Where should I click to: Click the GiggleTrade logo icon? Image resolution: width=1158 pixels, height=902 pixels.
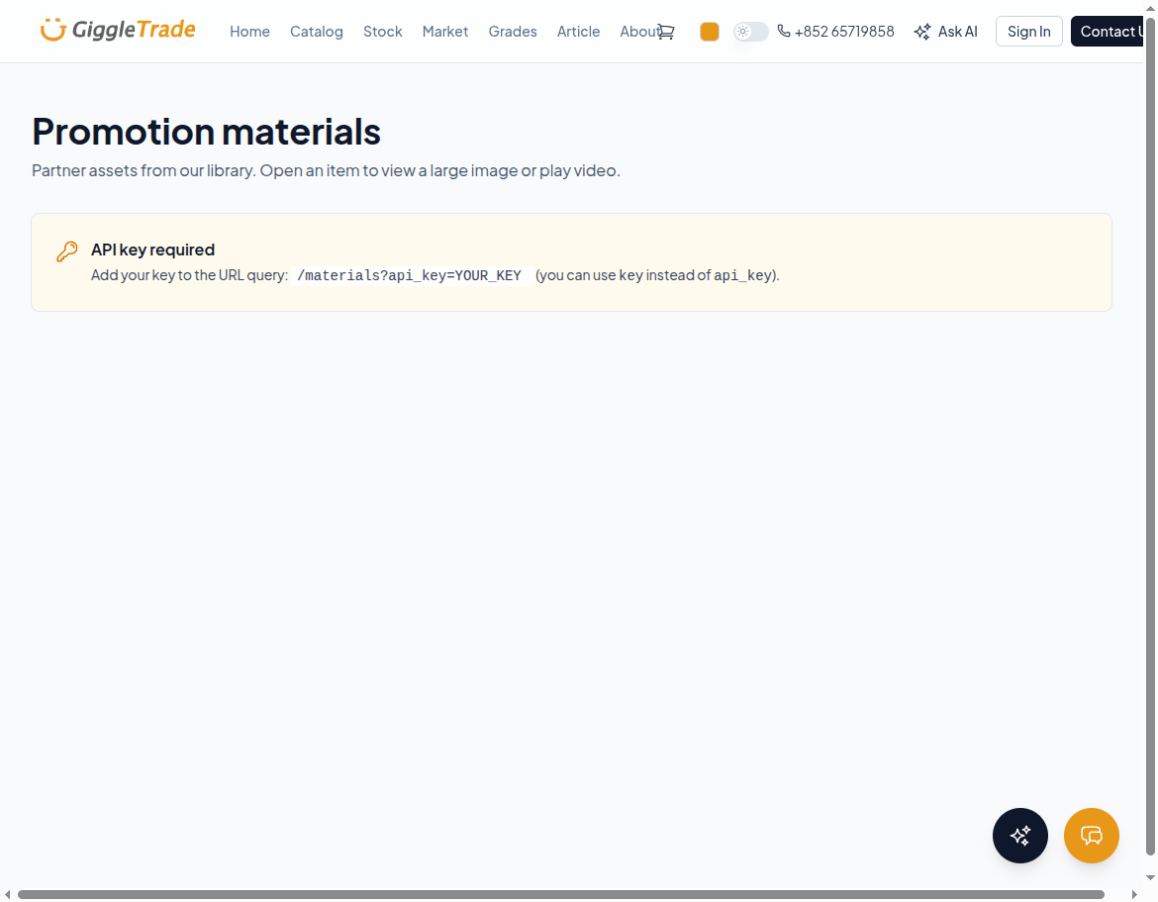tap(50, 30)
